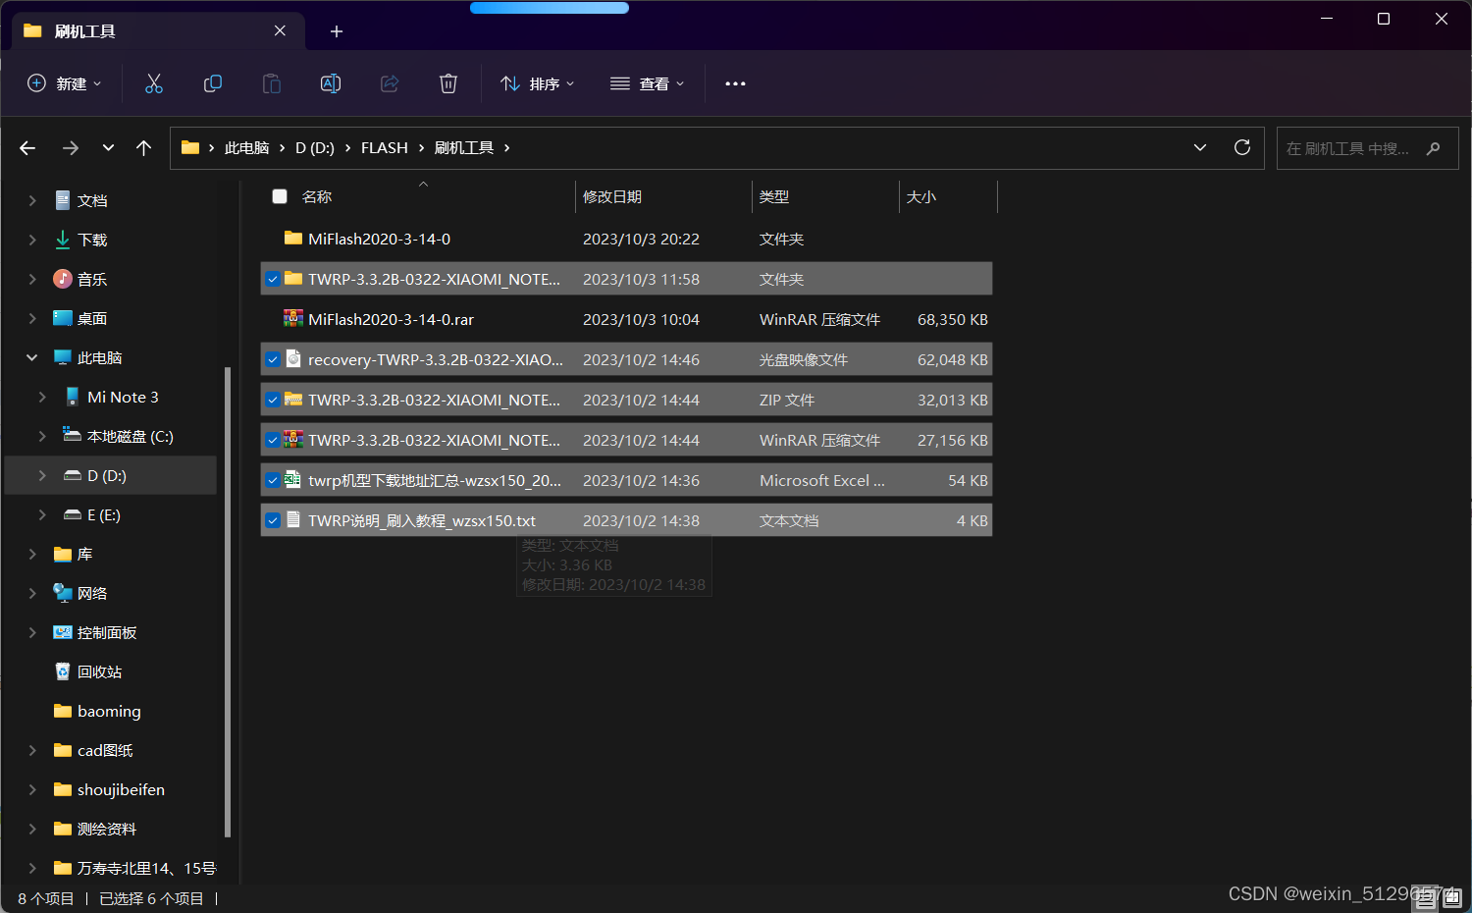The width and height of the screenshot is (1472, 913).
Task: Uncheck the twrp机型下载地址汇总 Excel checkbox
Action: coord(273,480)
